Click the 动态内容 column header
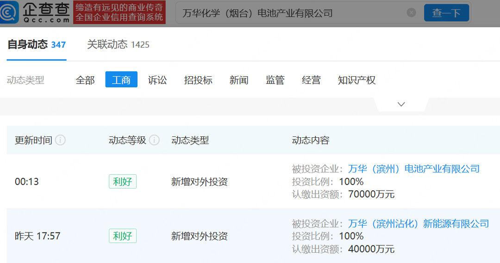 coord(311,140)
